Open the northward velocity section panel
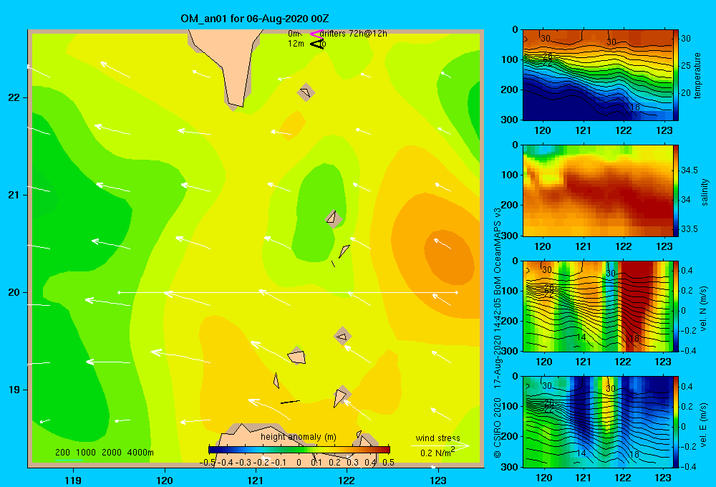Image resolution: width=716 pixels, height=487 pixels. pos(597,306)
